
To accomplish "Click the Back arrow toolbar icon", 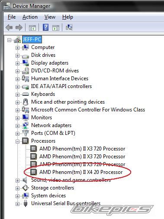I will [x=9, y=27].
